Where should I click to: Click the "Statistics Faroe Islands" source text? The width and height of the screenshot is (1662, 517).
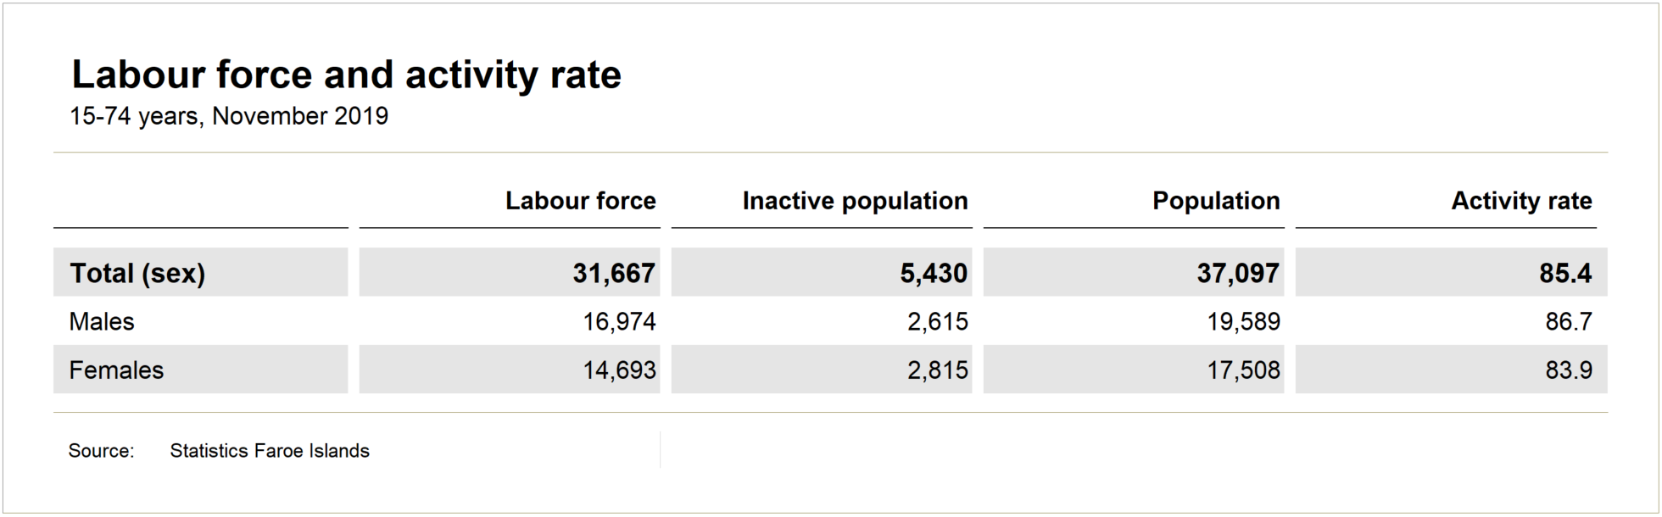(x=270, y=451)
